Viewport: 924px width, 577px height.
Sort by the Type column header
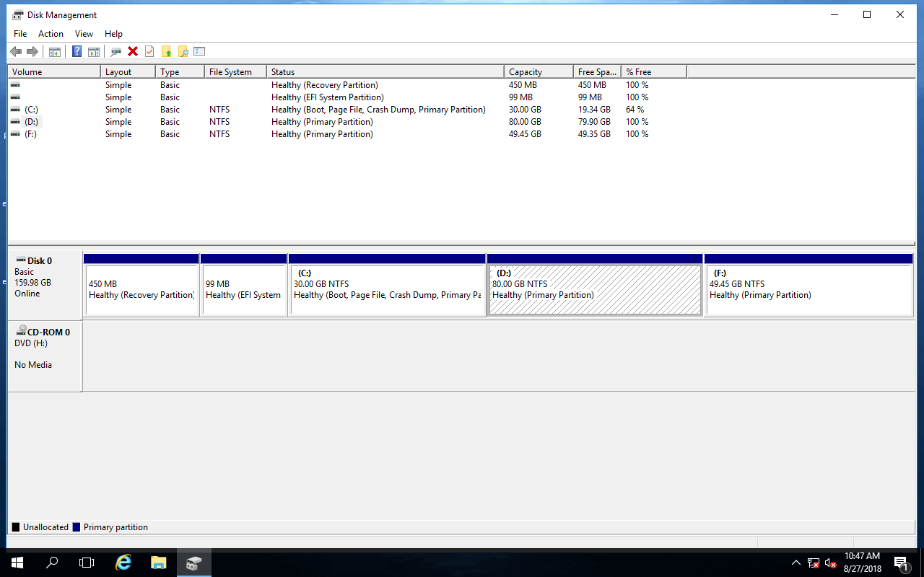click(x=180, y=72)
